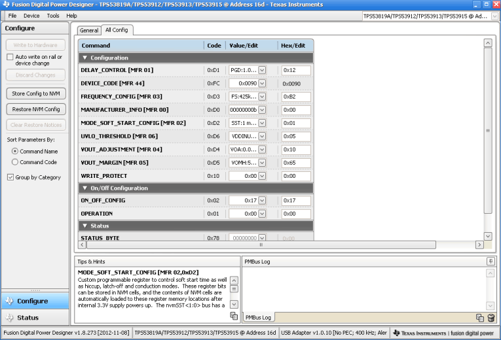Click Store Config to NVM button
Image resolution: width=501 pixels, height=340 pixels.
(x=36, y=93)
